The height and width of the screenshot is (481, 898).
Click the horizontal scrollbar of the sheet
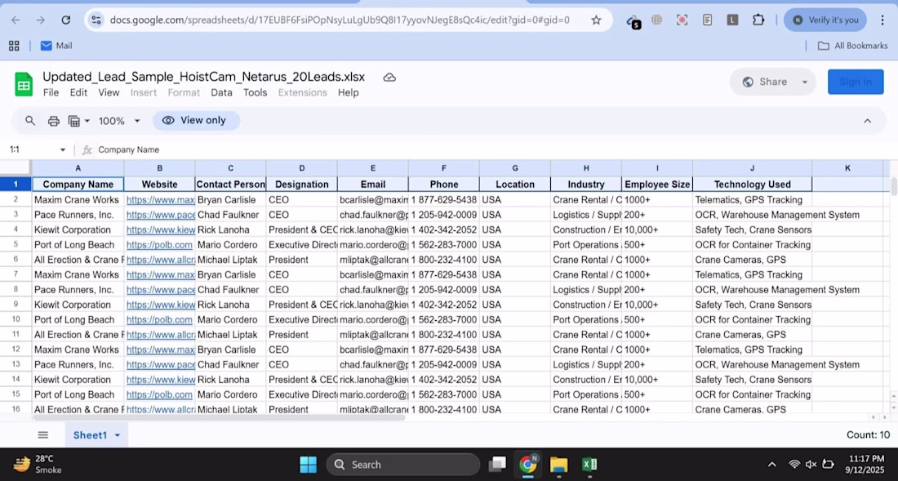click(218, 417)
